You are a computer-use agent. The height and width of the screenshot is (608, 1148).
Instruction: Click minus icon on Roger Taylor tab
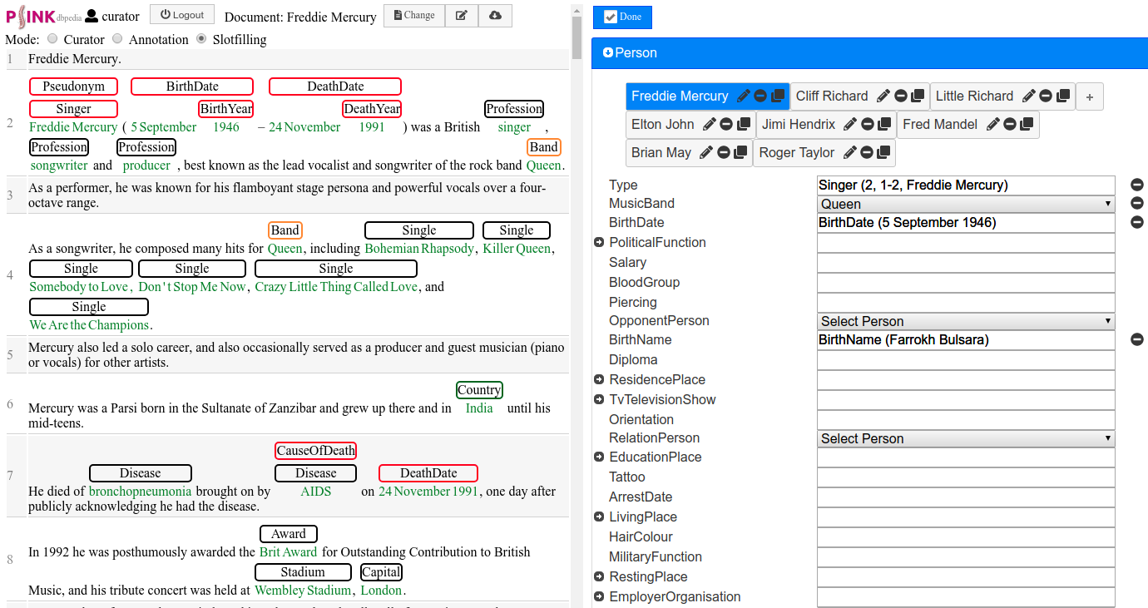coord(867,153)
